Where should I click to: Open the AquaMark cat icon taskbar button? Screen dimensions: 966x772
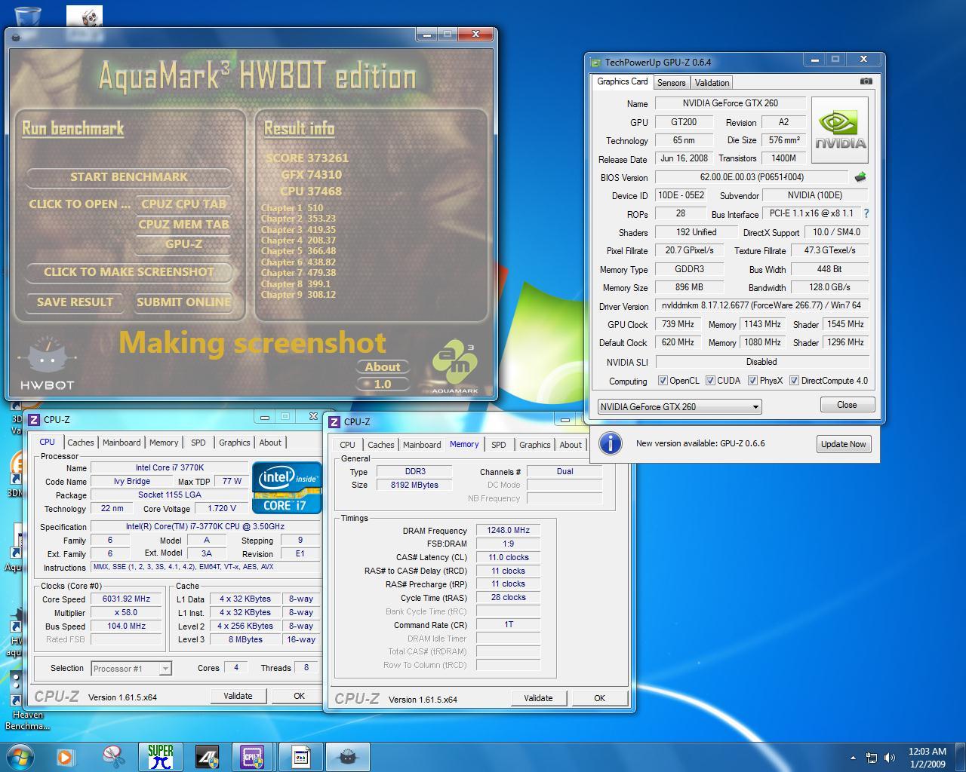pyautogui.click(x=347, y=756)
